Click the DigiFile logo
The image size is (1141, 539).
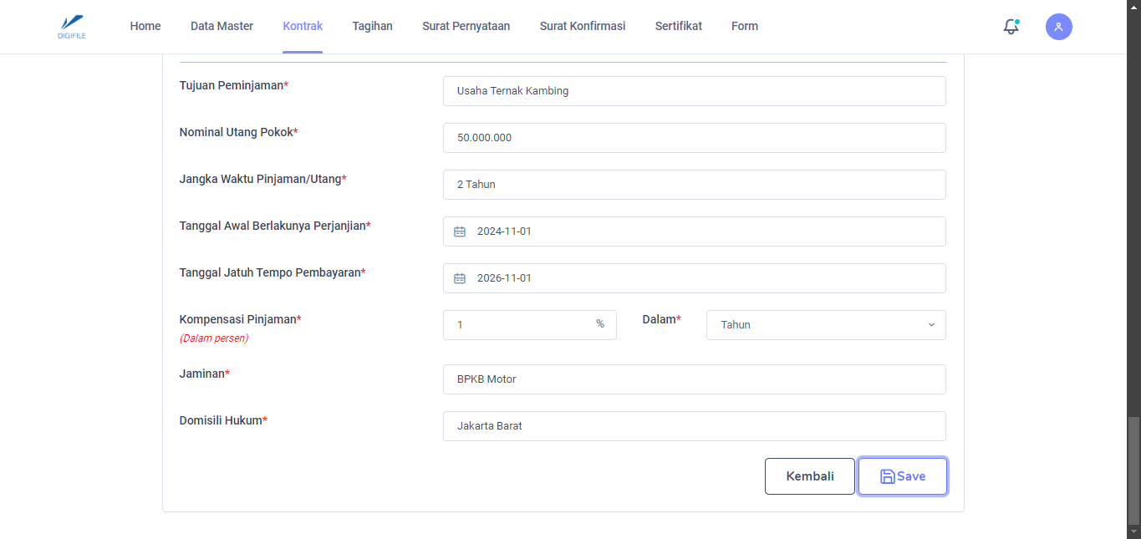(x=72, y=26)
